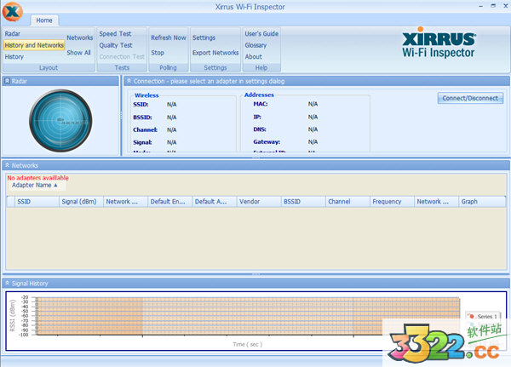Open Settings from the ribbon

[204, 38]
